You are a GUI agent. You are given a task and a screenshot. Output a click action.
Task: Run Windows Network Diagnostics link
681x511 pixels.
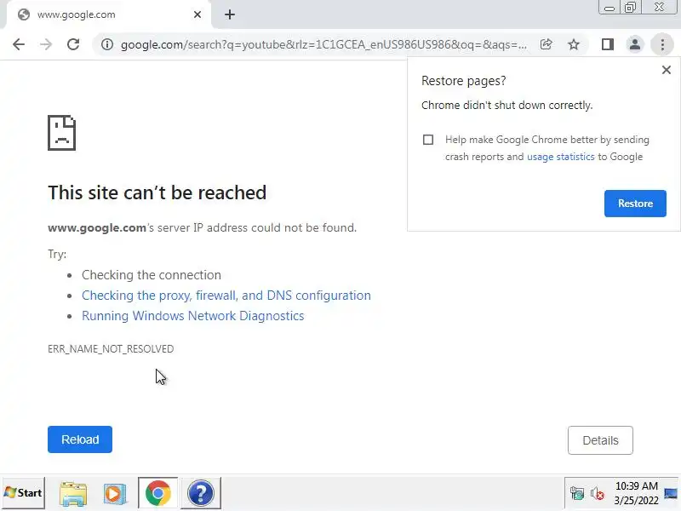pos(193,316)
